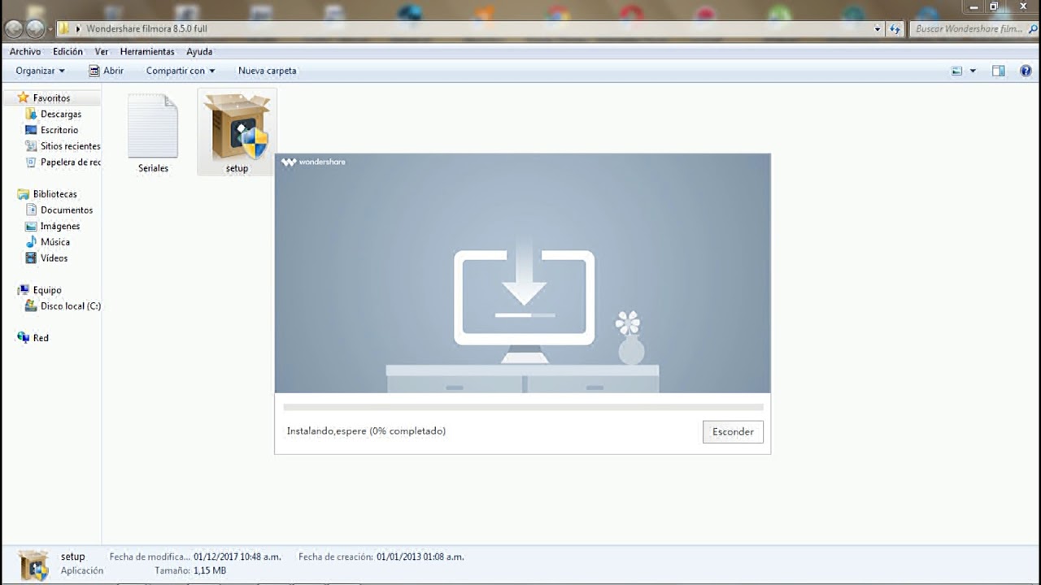Click the folder icon in address bar
This screenshot has width=1041, height=585.
(63, 28)
